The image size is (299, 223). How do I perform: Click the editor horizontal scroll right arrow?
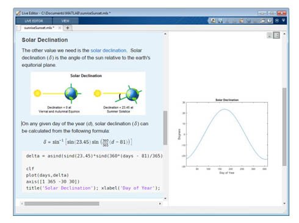160,204
